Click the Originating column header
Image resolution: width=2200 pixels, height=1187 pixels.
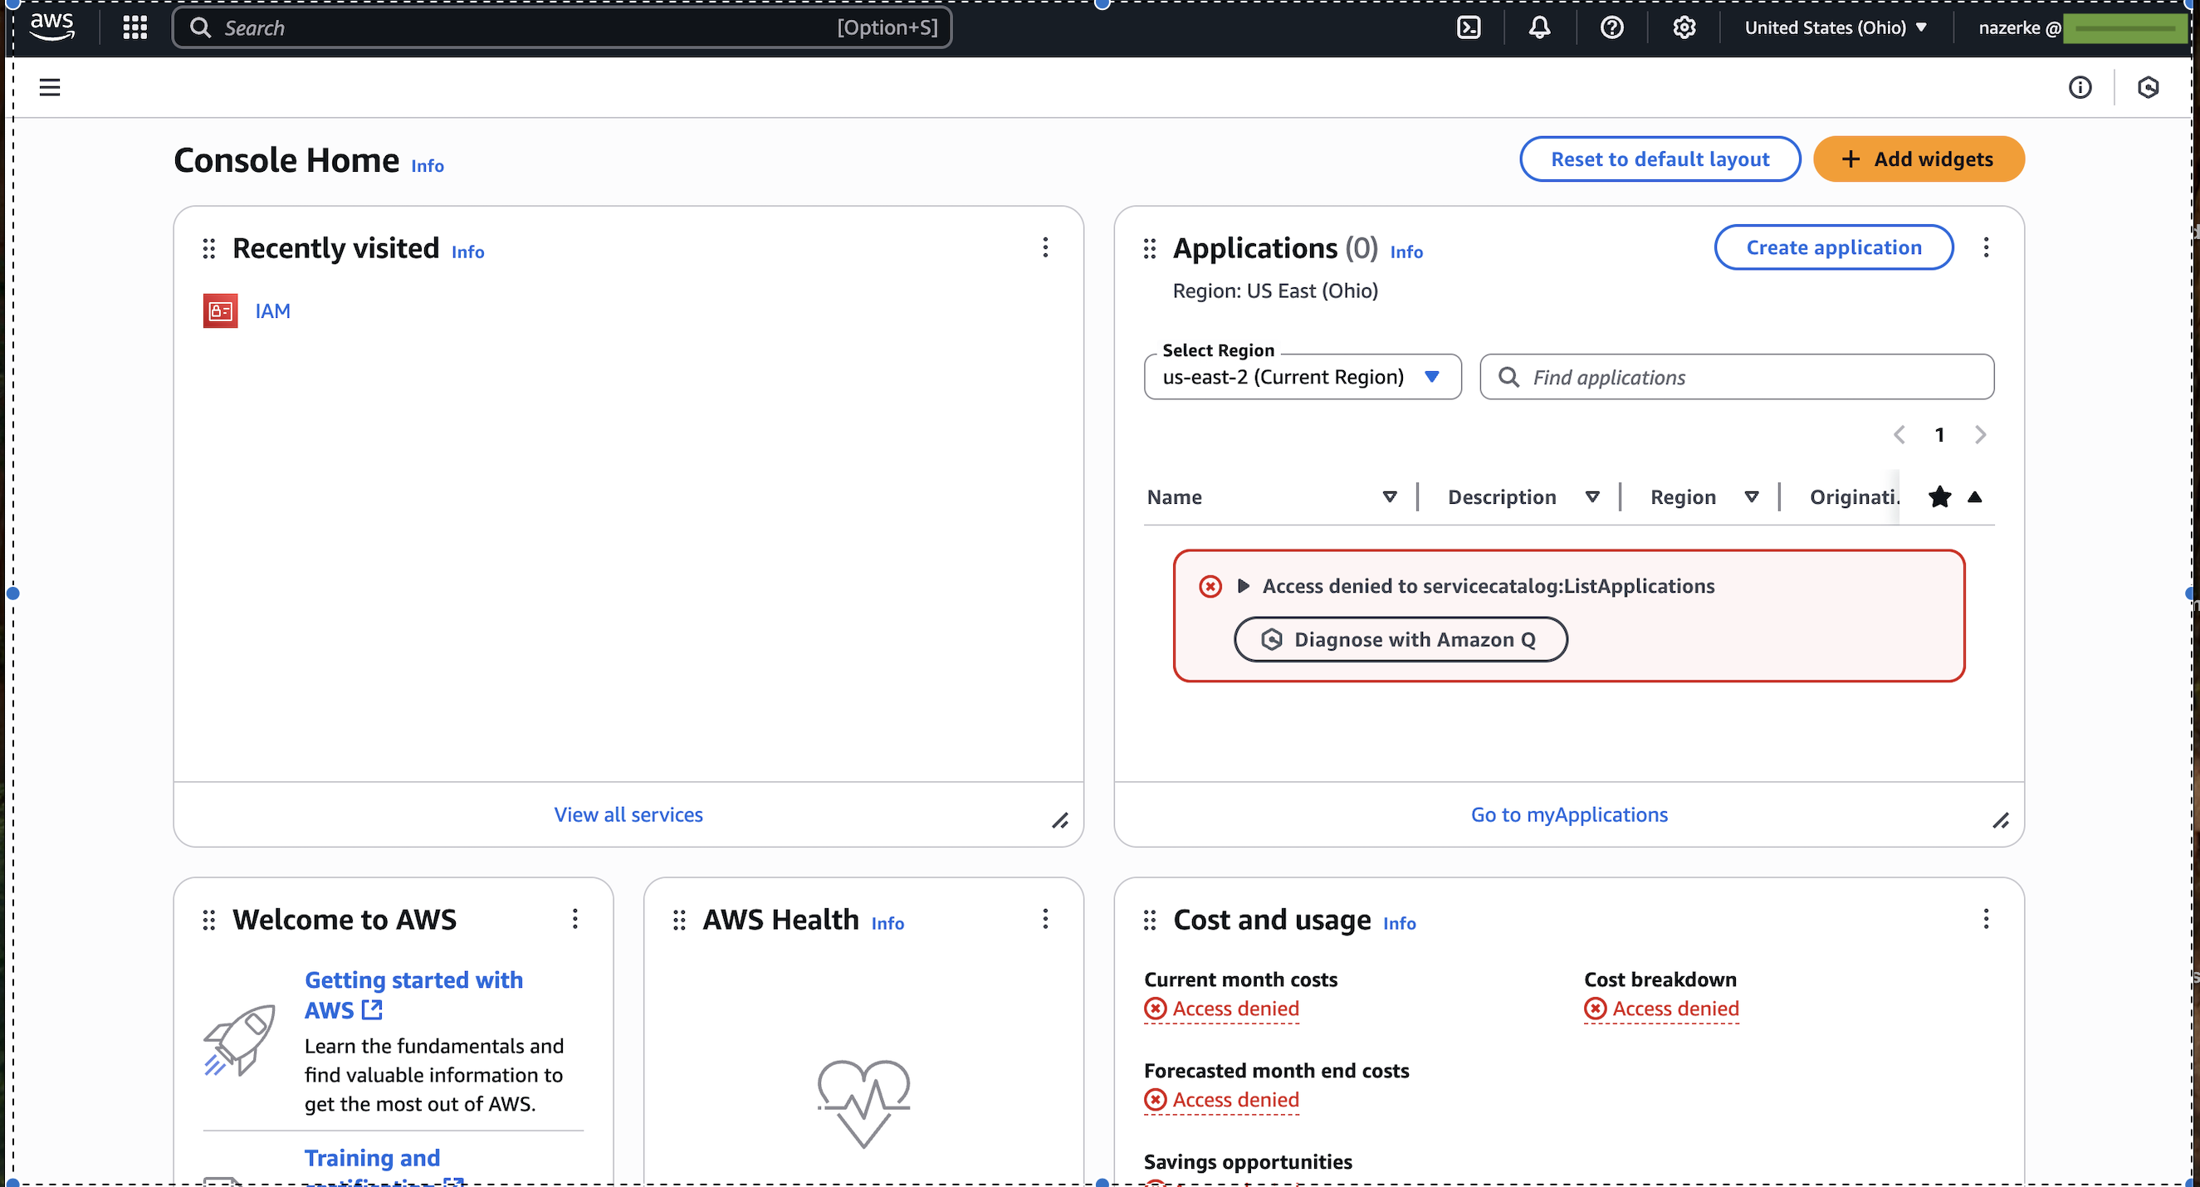click(x=1853, y=497)
